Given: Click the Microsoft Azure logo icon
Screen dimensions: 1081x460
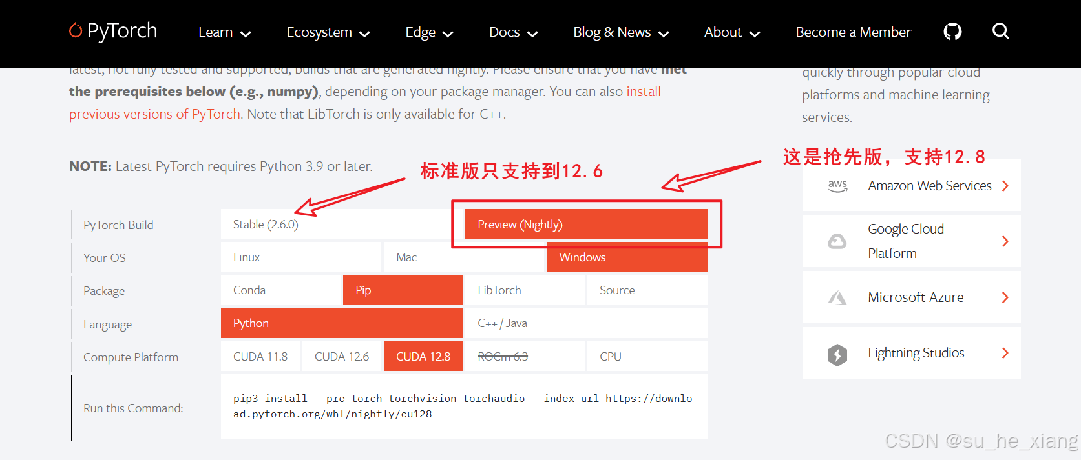Looking at the screenshot, I should click(x=837, y=297).
